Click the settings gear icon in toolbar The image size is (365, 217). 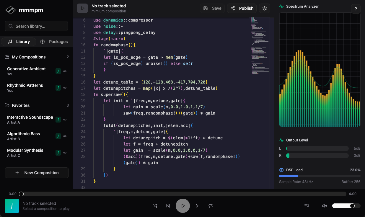pyautogui.click(x=264, y=8)
